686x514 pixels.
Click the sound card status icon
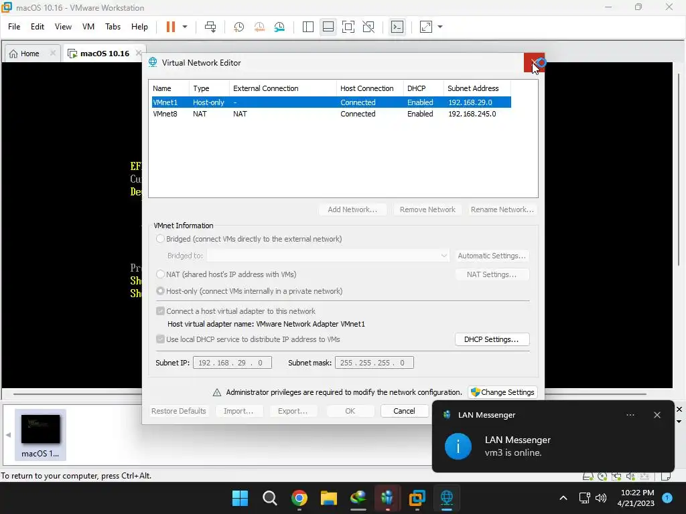click(630, 476)
